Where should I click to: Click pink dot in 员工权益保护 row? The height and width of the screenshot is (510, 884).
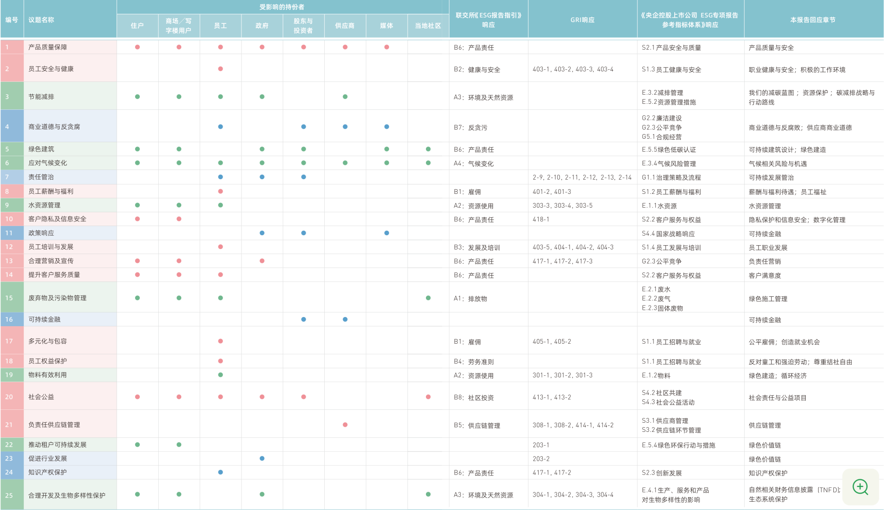click(220, 361)
